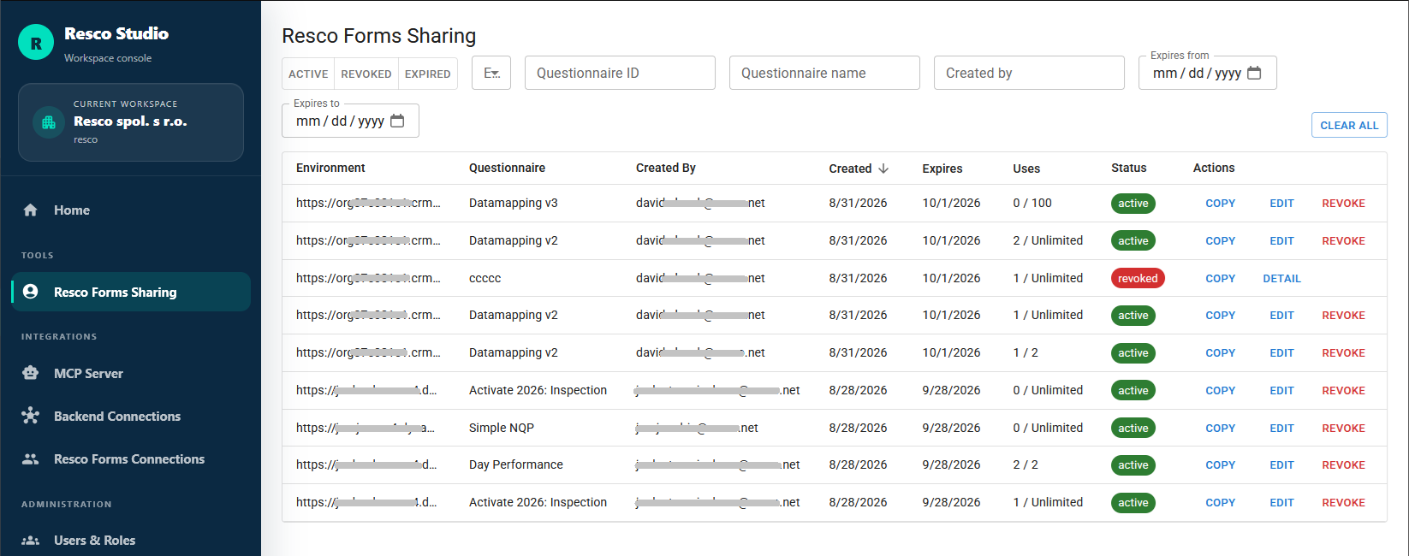The height and width of the screenshot is (556, 1409).
Task: Click the Actions column header
Action: [x=1213, y=168]
